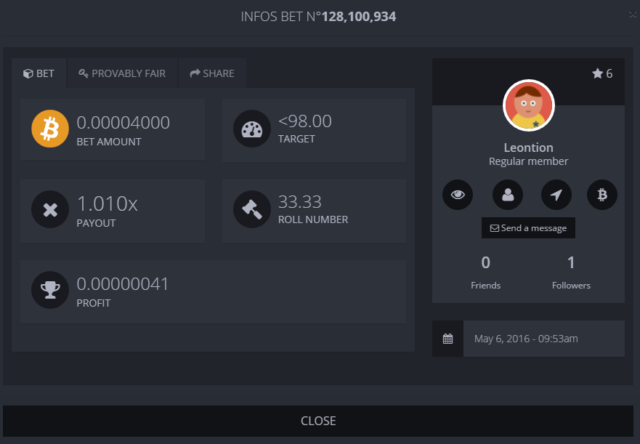Click the add friend person icon
The width and height of the screenshot is (640, 444).
(x=508, y=195)
